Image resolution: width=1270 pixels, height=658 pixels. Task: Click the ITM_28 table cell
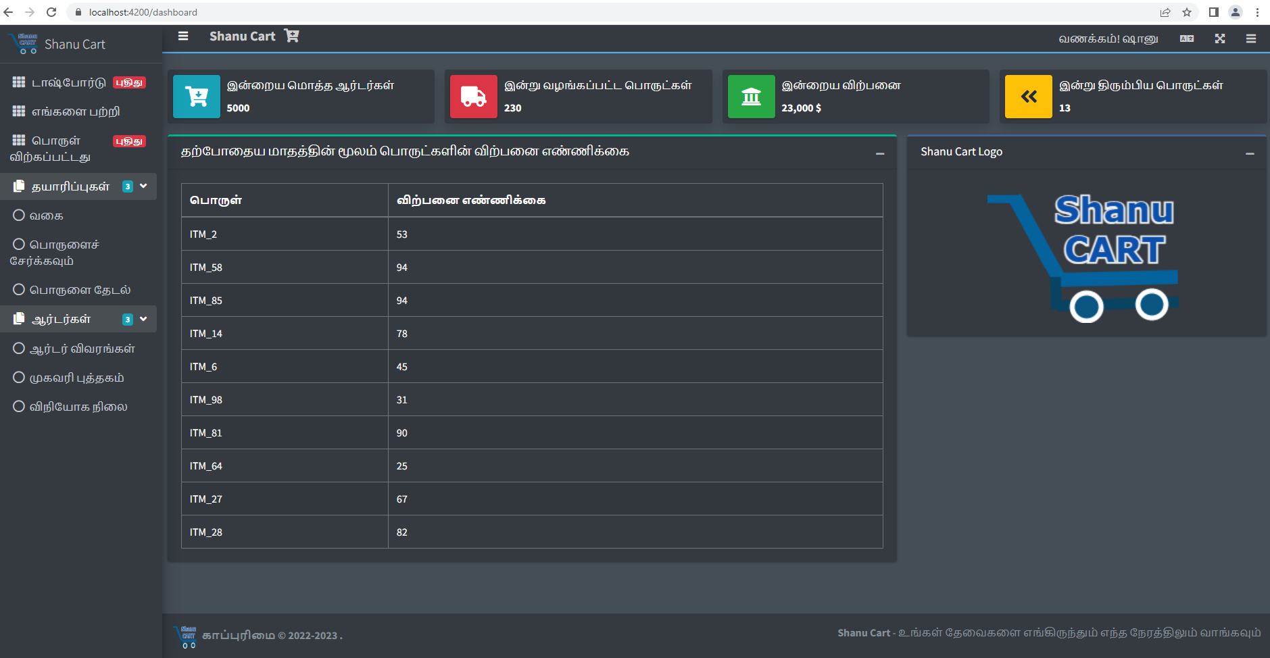point(285,532)
